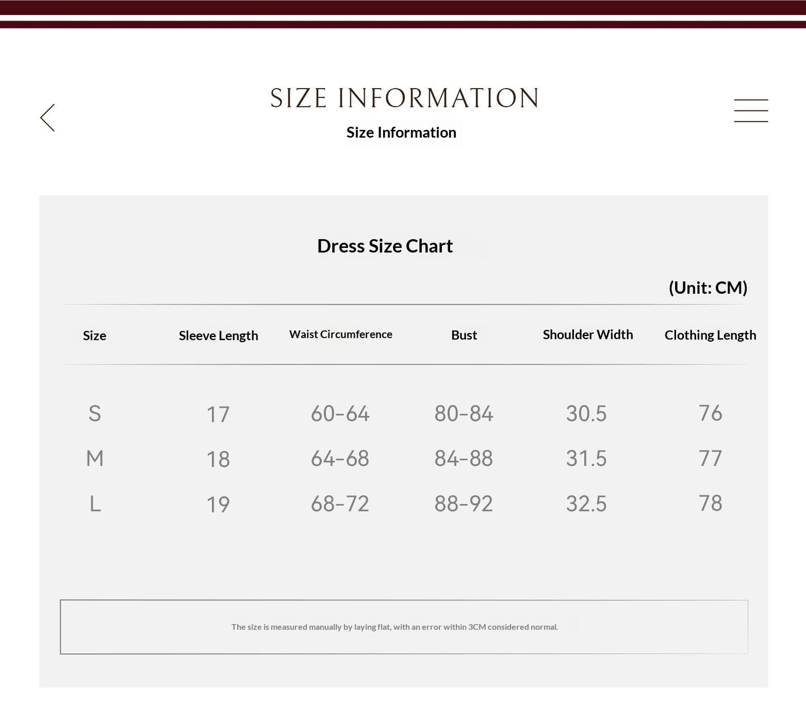Click the 'Shoulder Width' column header
This screenshot has width=806, height=720.
click(588, 334)
